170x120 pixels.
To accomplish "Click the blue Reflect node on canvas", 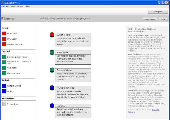I will tap(52, 106).
